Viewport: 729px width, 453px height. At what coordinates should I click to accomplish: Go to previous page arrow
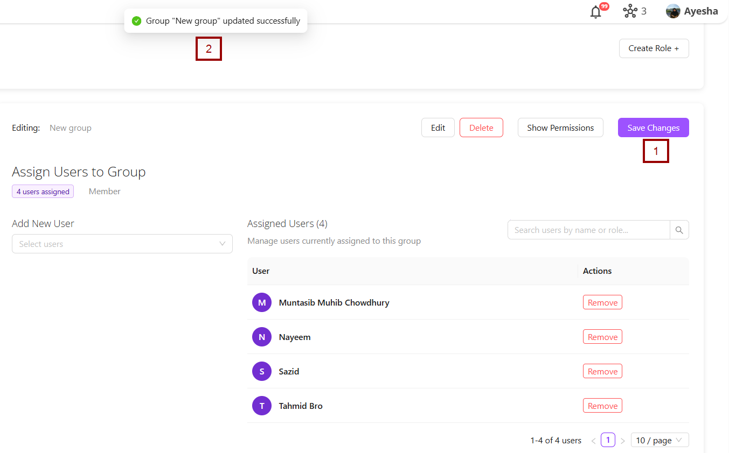593,441
